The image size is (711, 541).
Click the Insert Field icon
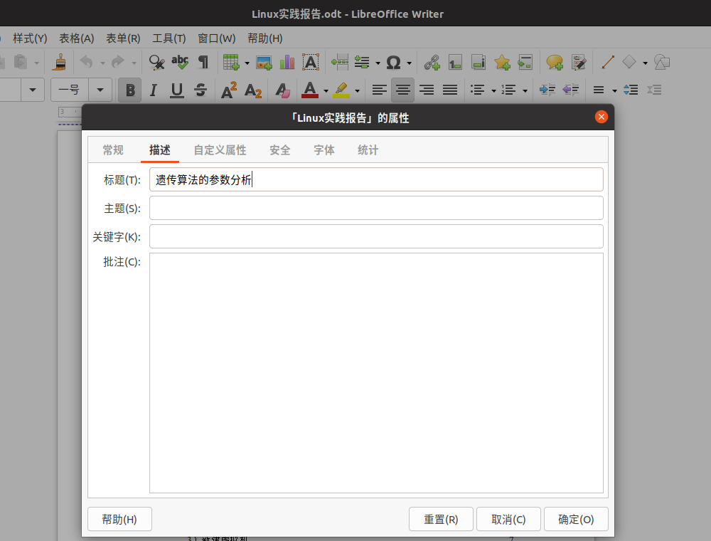click(x=362, y=63)
